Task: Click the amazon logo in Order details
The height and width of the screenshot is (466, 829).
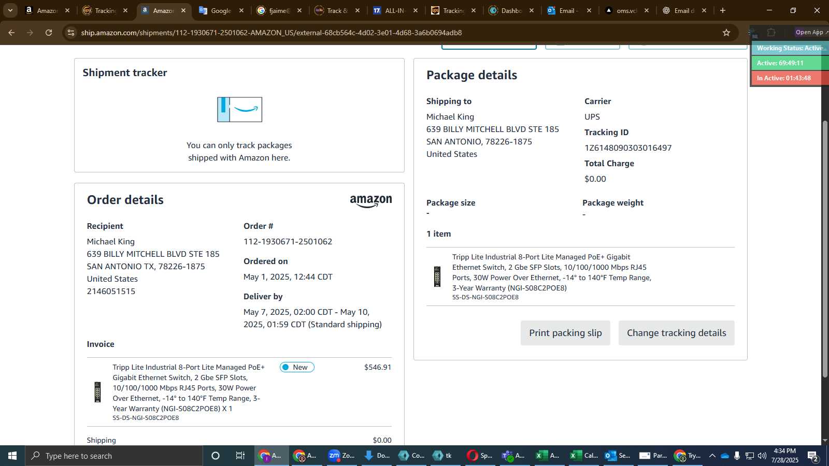Action: point(371,201)
